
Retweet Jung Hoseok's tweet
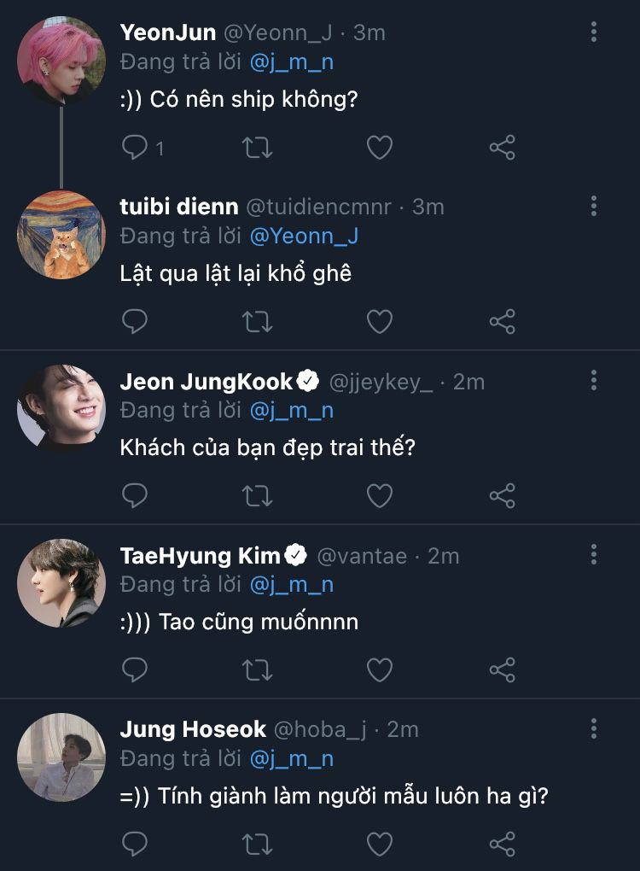click(x=258, y=844)
